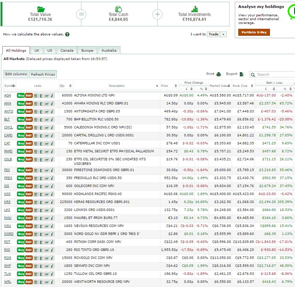The height and width of the screenshot is (287, 295).
Task: Click the Export document icon
Action: coord(242,74)
